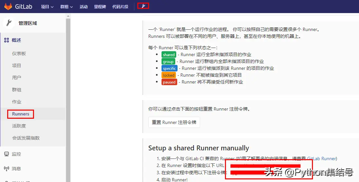This screenshot has height=182, width=359.
Task: Click the GitLab text brand link
Action: click(24, 7)
